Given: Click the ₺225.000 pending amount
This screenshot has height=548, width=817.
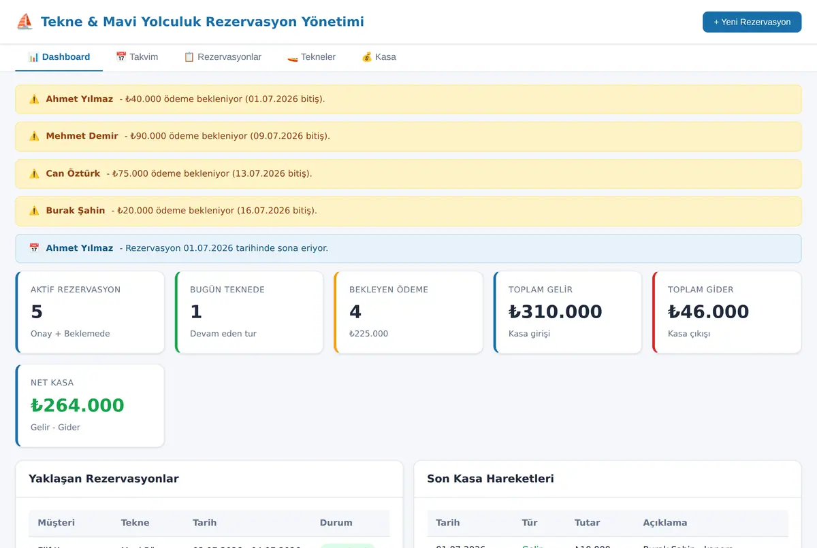Looking at the screenshot, I should [x=368, y=334].
